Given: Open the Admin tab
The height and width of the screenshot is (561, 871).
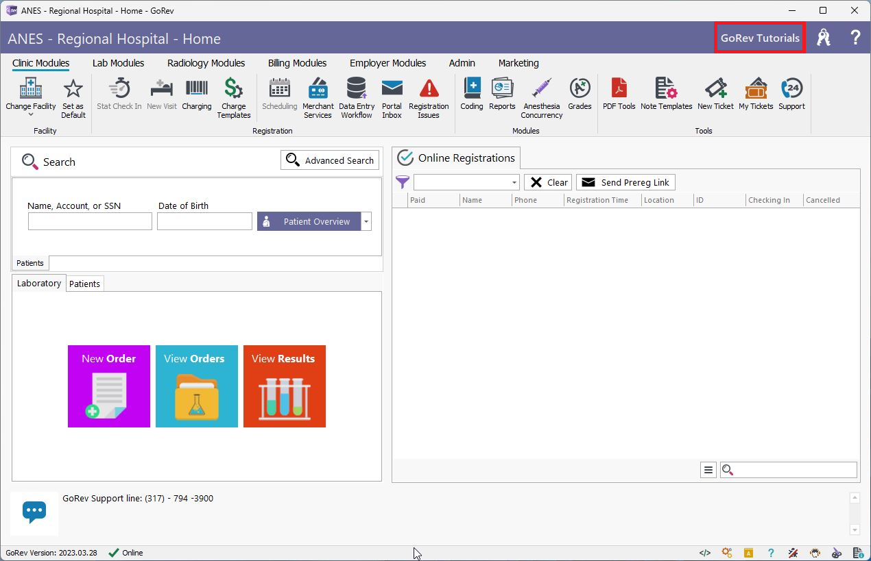Looking at the screenshot, I should [x=462, y=63].
